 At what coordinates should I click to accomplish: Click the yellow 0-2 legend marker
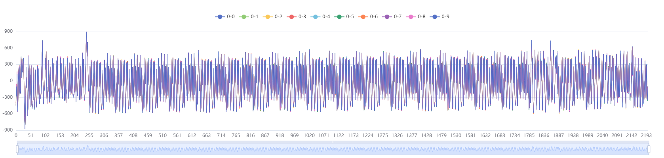(x=268, y=17)
